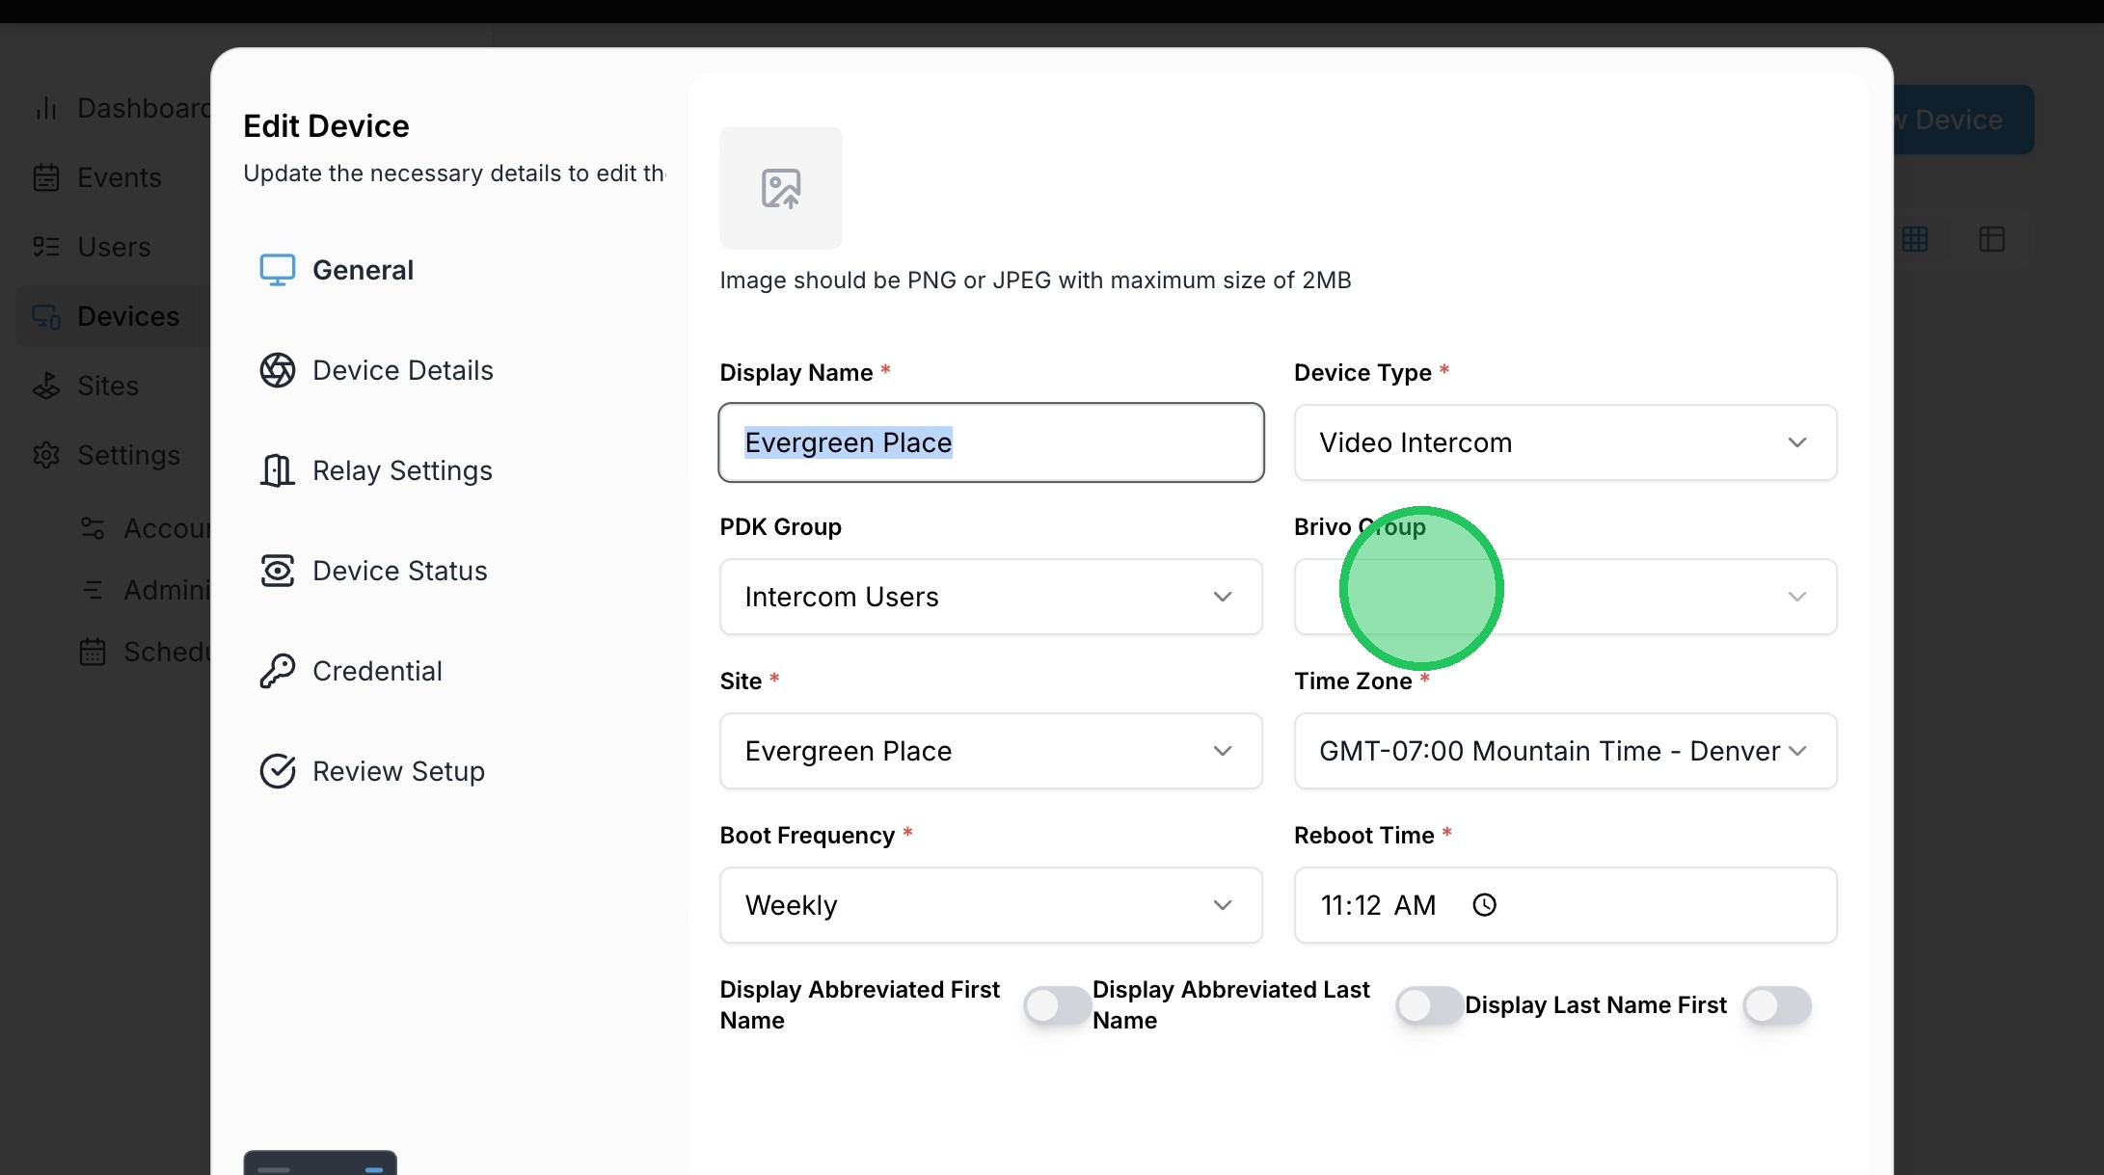Screen dimensions: 2104x1175
Task: Open the Time Zone selector
Action: point(1564,751)
